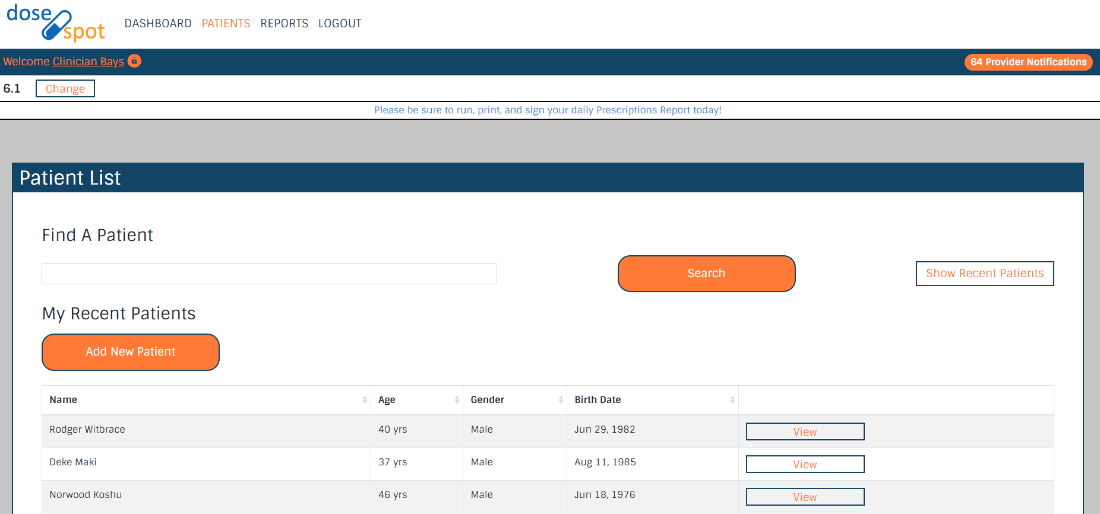Open the Reports menu item
The image size is (1100, 514).
coord(284,24)
